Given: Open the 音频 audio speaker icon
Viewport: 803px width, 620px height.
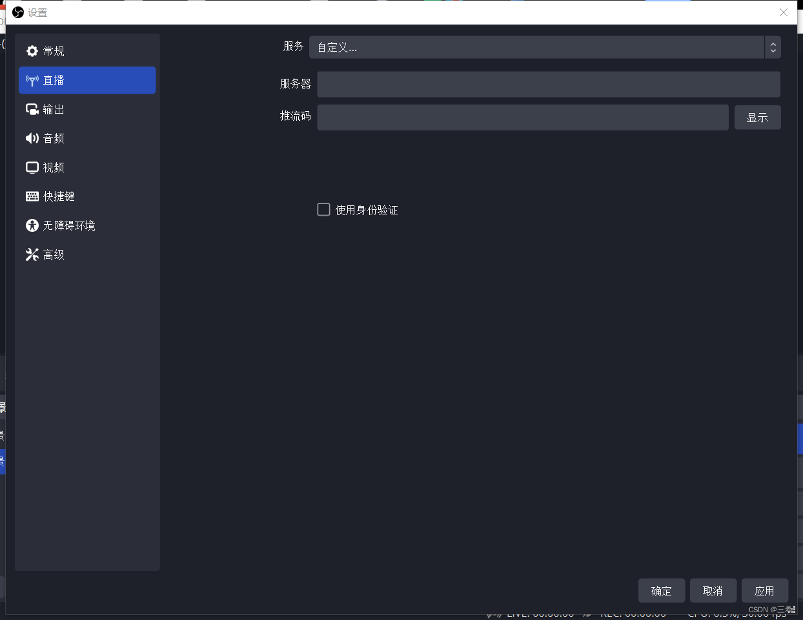Looking at the screenshot, I should [x=32, y=138].
